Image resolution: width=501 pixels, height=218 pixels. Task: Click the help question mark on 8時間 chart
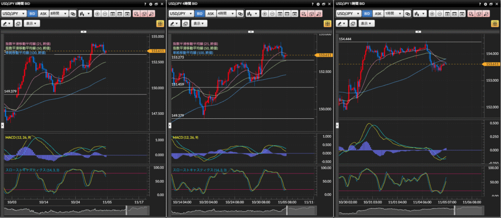click(145, 3)
